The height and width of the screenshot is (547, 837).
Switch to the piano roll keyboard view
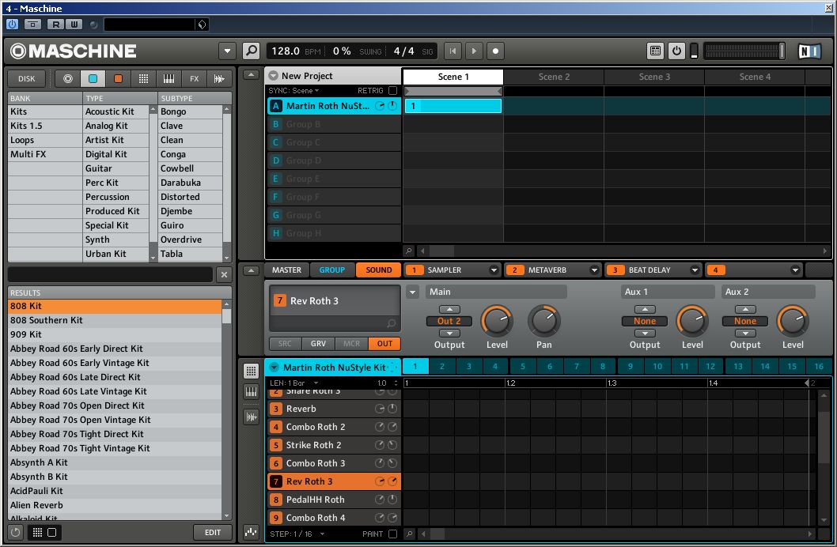251,392
